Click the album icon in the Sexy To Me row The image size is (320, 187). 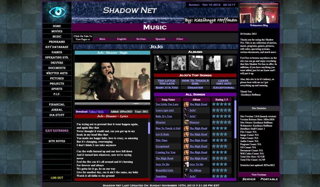tap(186, 164)
